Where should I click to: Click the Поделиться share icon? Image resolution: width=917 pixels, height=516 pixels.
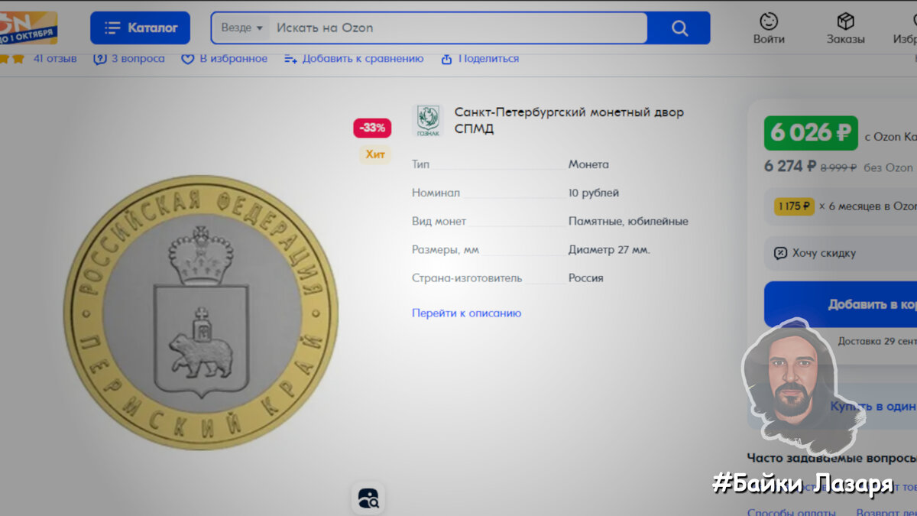tap(447, 58)
